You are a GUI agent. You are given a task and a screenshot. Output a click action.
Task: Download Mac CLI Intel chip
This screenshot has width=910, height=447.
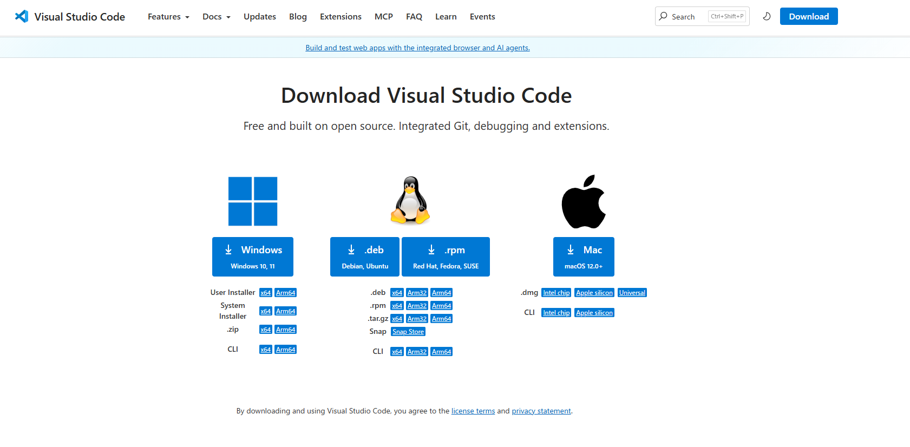[x=557, y=313]
